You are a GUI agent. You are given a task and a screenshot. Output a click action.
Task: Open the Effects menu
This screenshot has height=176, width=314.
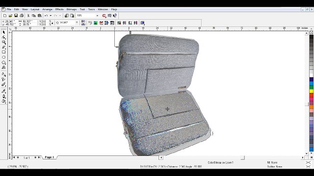pyautogui.click(x=59, y=9)
